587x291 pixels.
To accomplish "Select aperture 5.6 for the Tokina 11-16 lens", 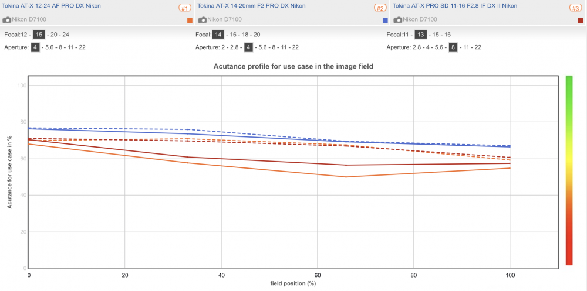I will tap(439, 47).
